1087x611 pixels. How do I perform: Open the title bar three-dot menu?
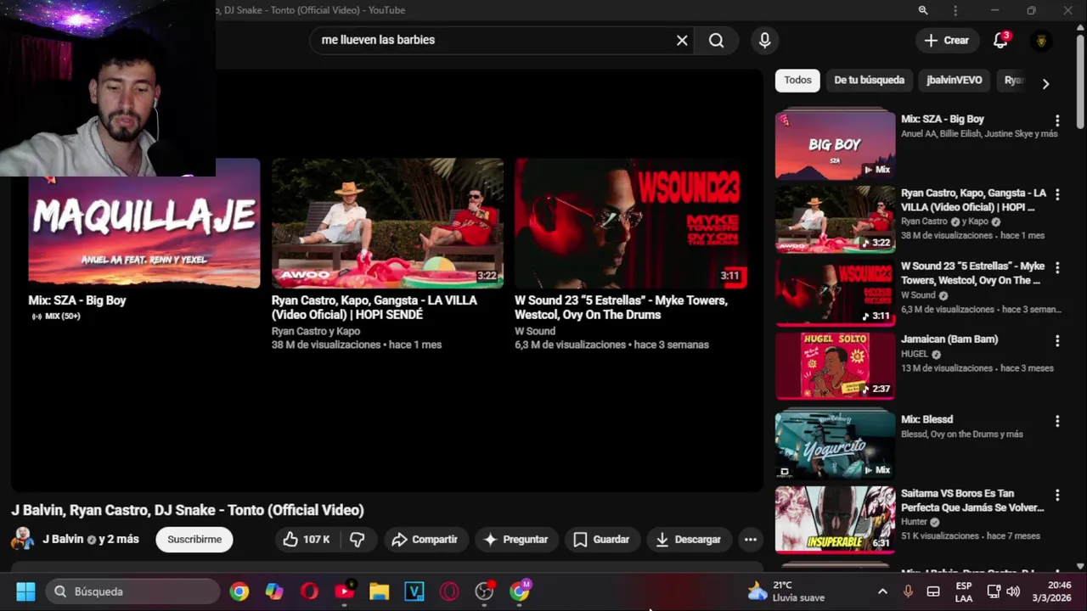pyautogui.click(x=955, y=10)
